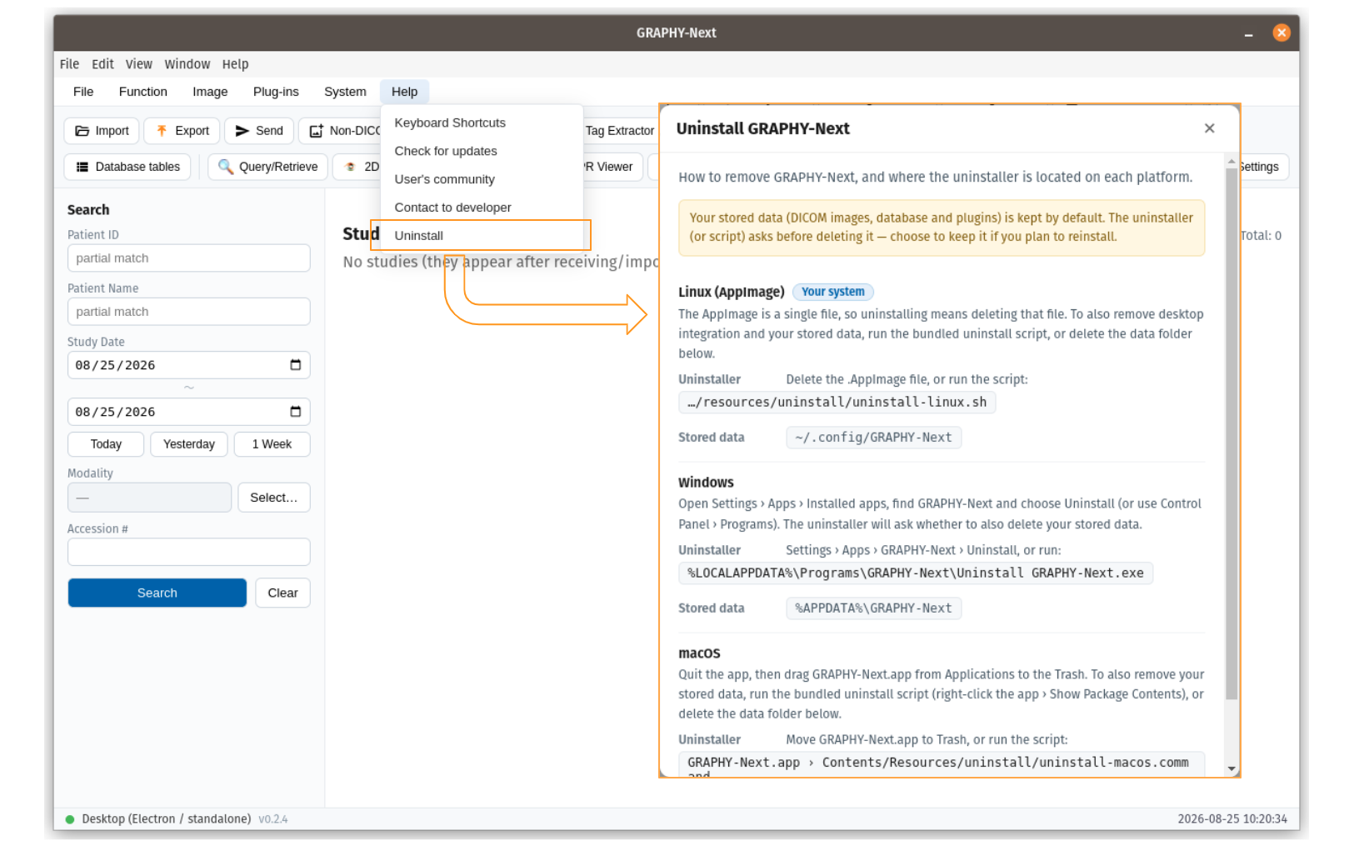Click the add-image icon on Non-DICOM
This screenshot has height=846, width=1354.
tap(317, 131)
